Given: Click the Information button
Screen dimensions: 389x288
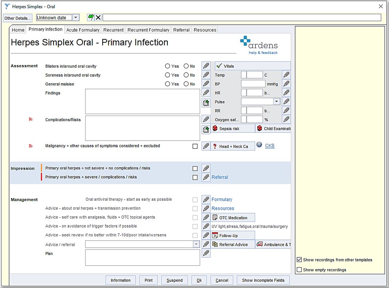Looking at the screenshot, I should click(x=120, y=280).
